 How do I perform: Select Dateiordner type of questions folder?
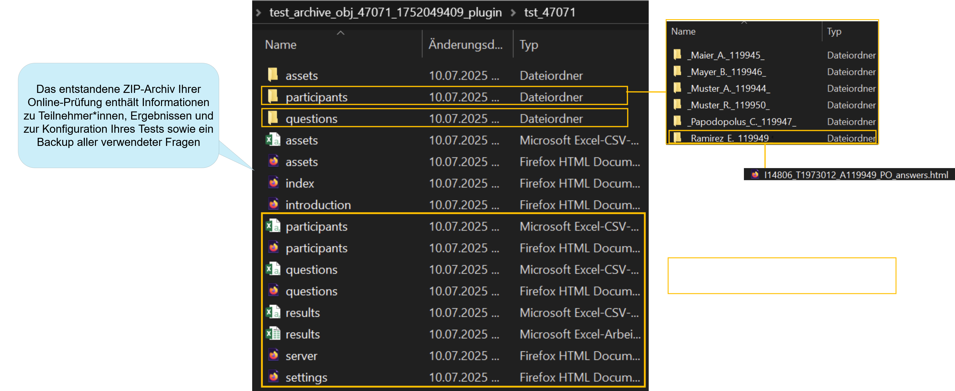tap(551, 119)
